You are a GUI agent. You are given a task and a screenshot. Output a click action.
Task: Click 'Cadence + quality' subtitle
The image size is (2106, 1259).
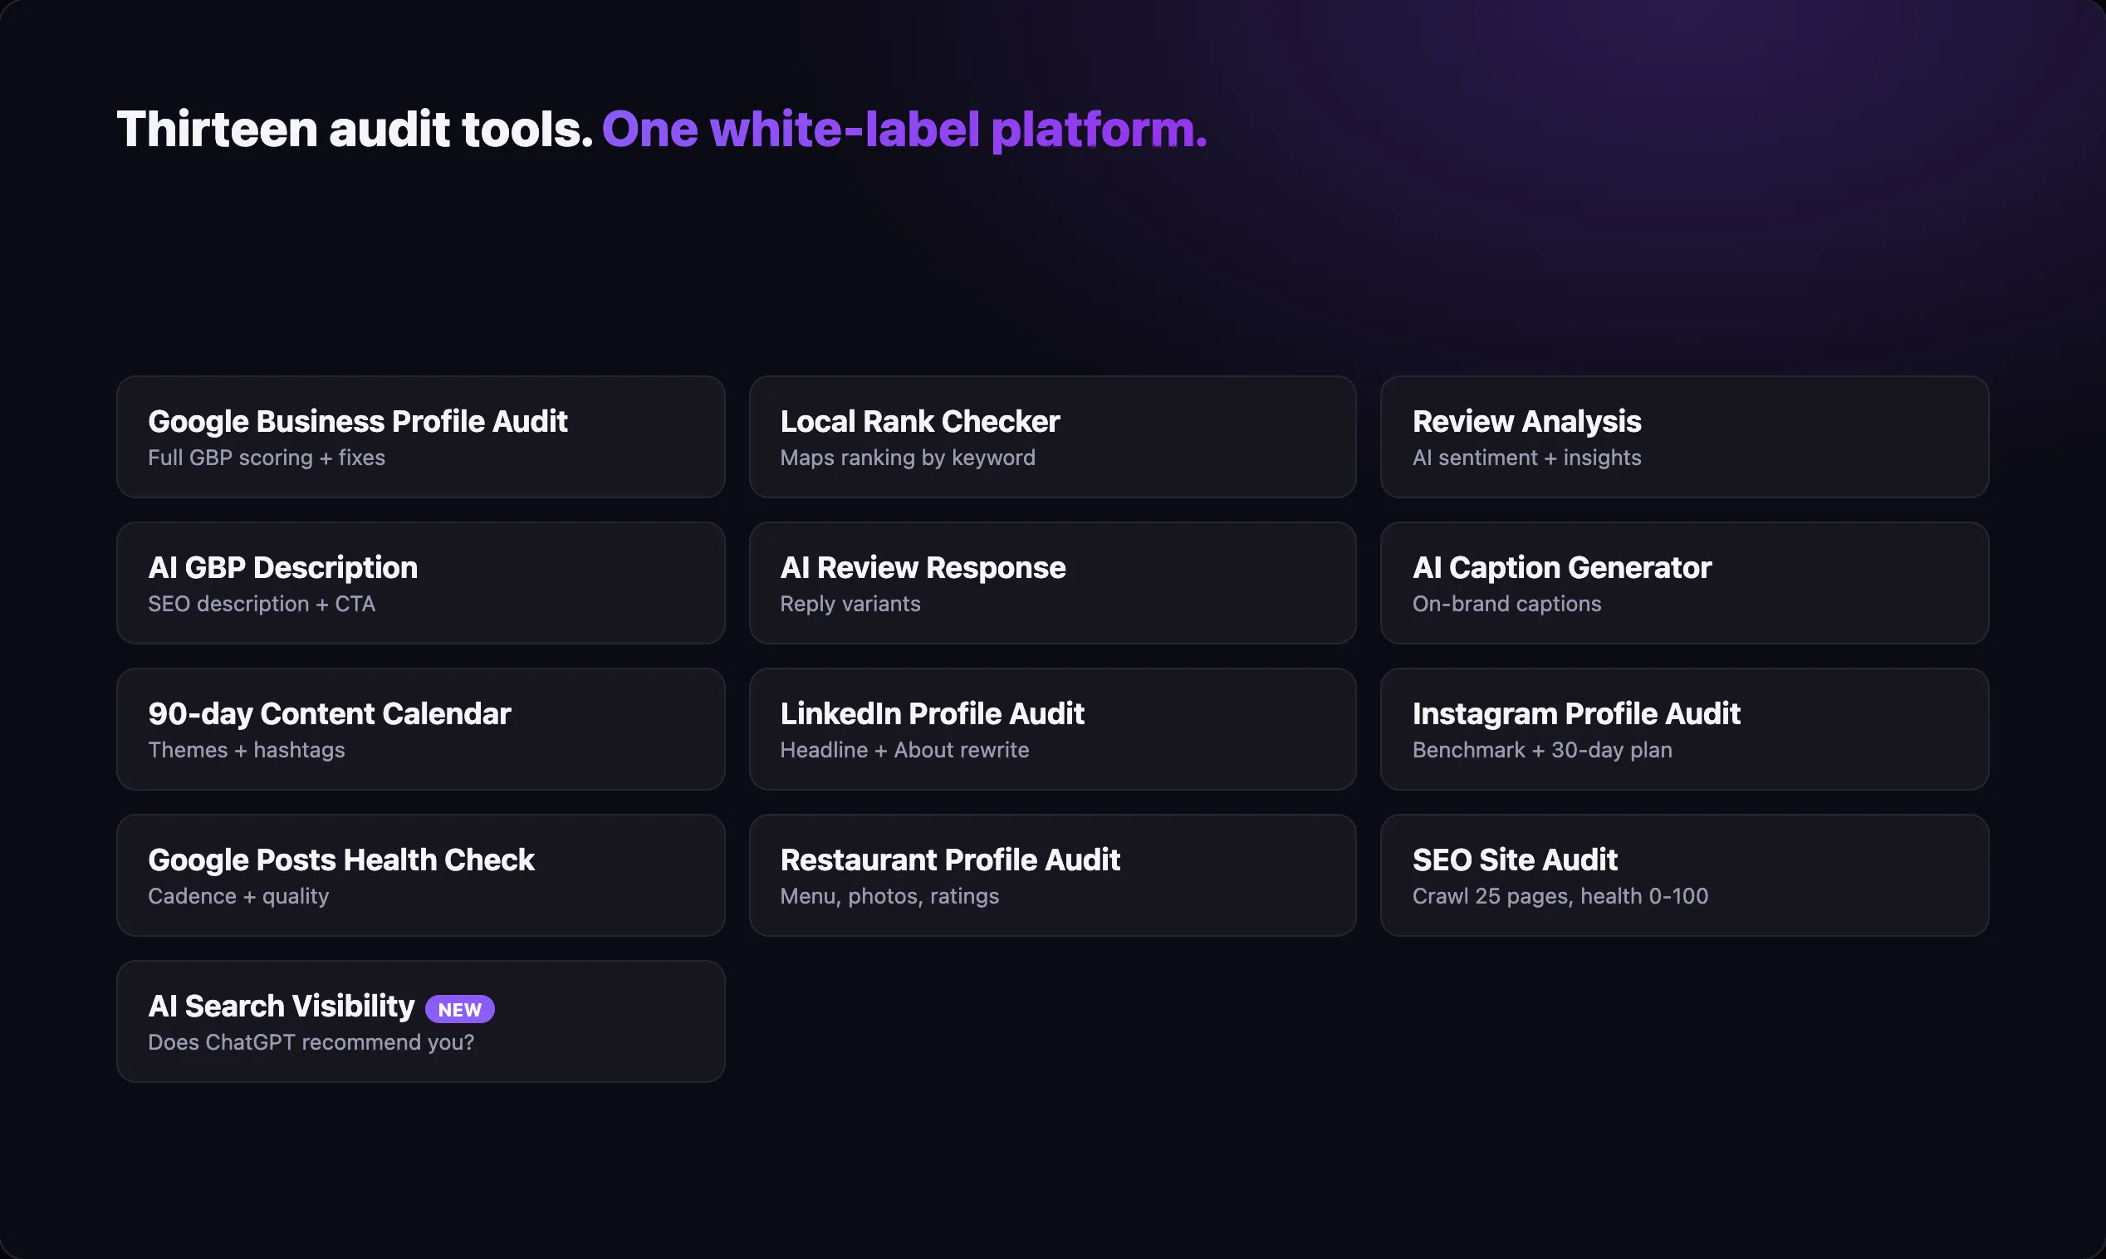238,896
